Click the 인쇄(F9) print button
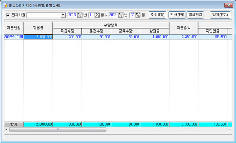 177,15
